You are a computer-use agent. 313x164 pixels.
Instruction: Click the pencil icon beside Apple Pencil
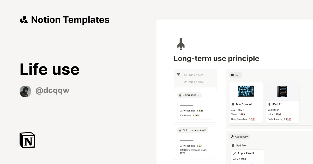point(234,153)
